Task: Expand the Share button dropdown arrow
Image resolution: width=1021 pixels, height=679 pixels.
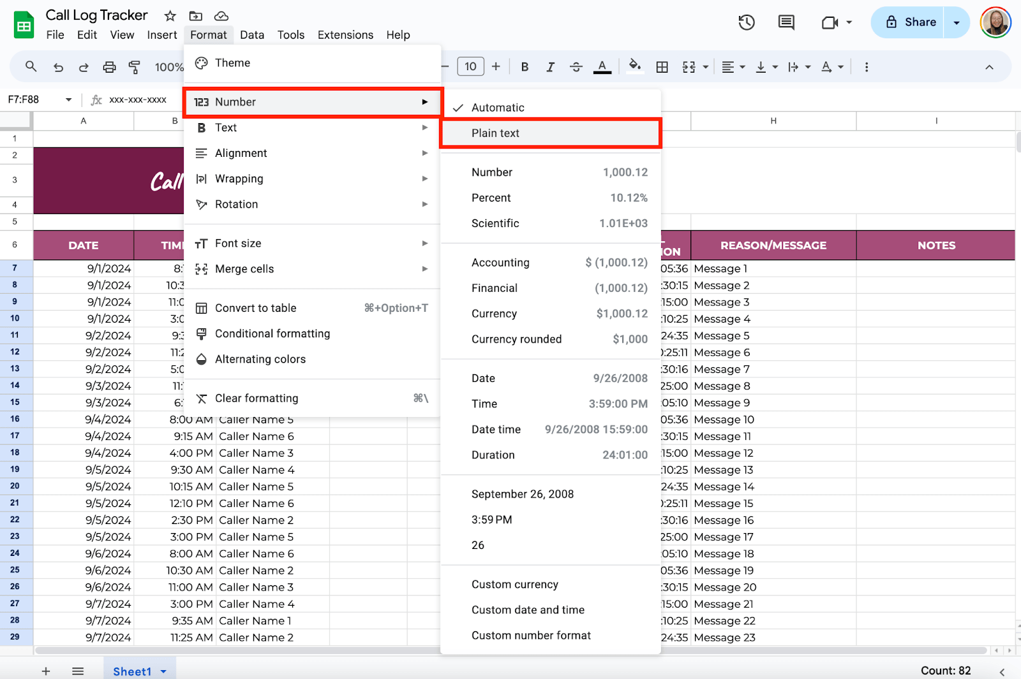Action: tap(957, 22)
